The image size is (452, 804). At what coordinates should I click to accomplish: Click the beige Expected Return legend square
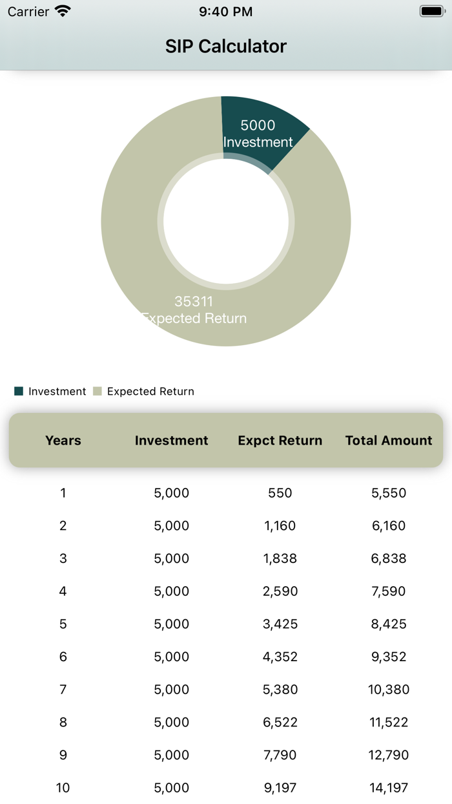98,391
